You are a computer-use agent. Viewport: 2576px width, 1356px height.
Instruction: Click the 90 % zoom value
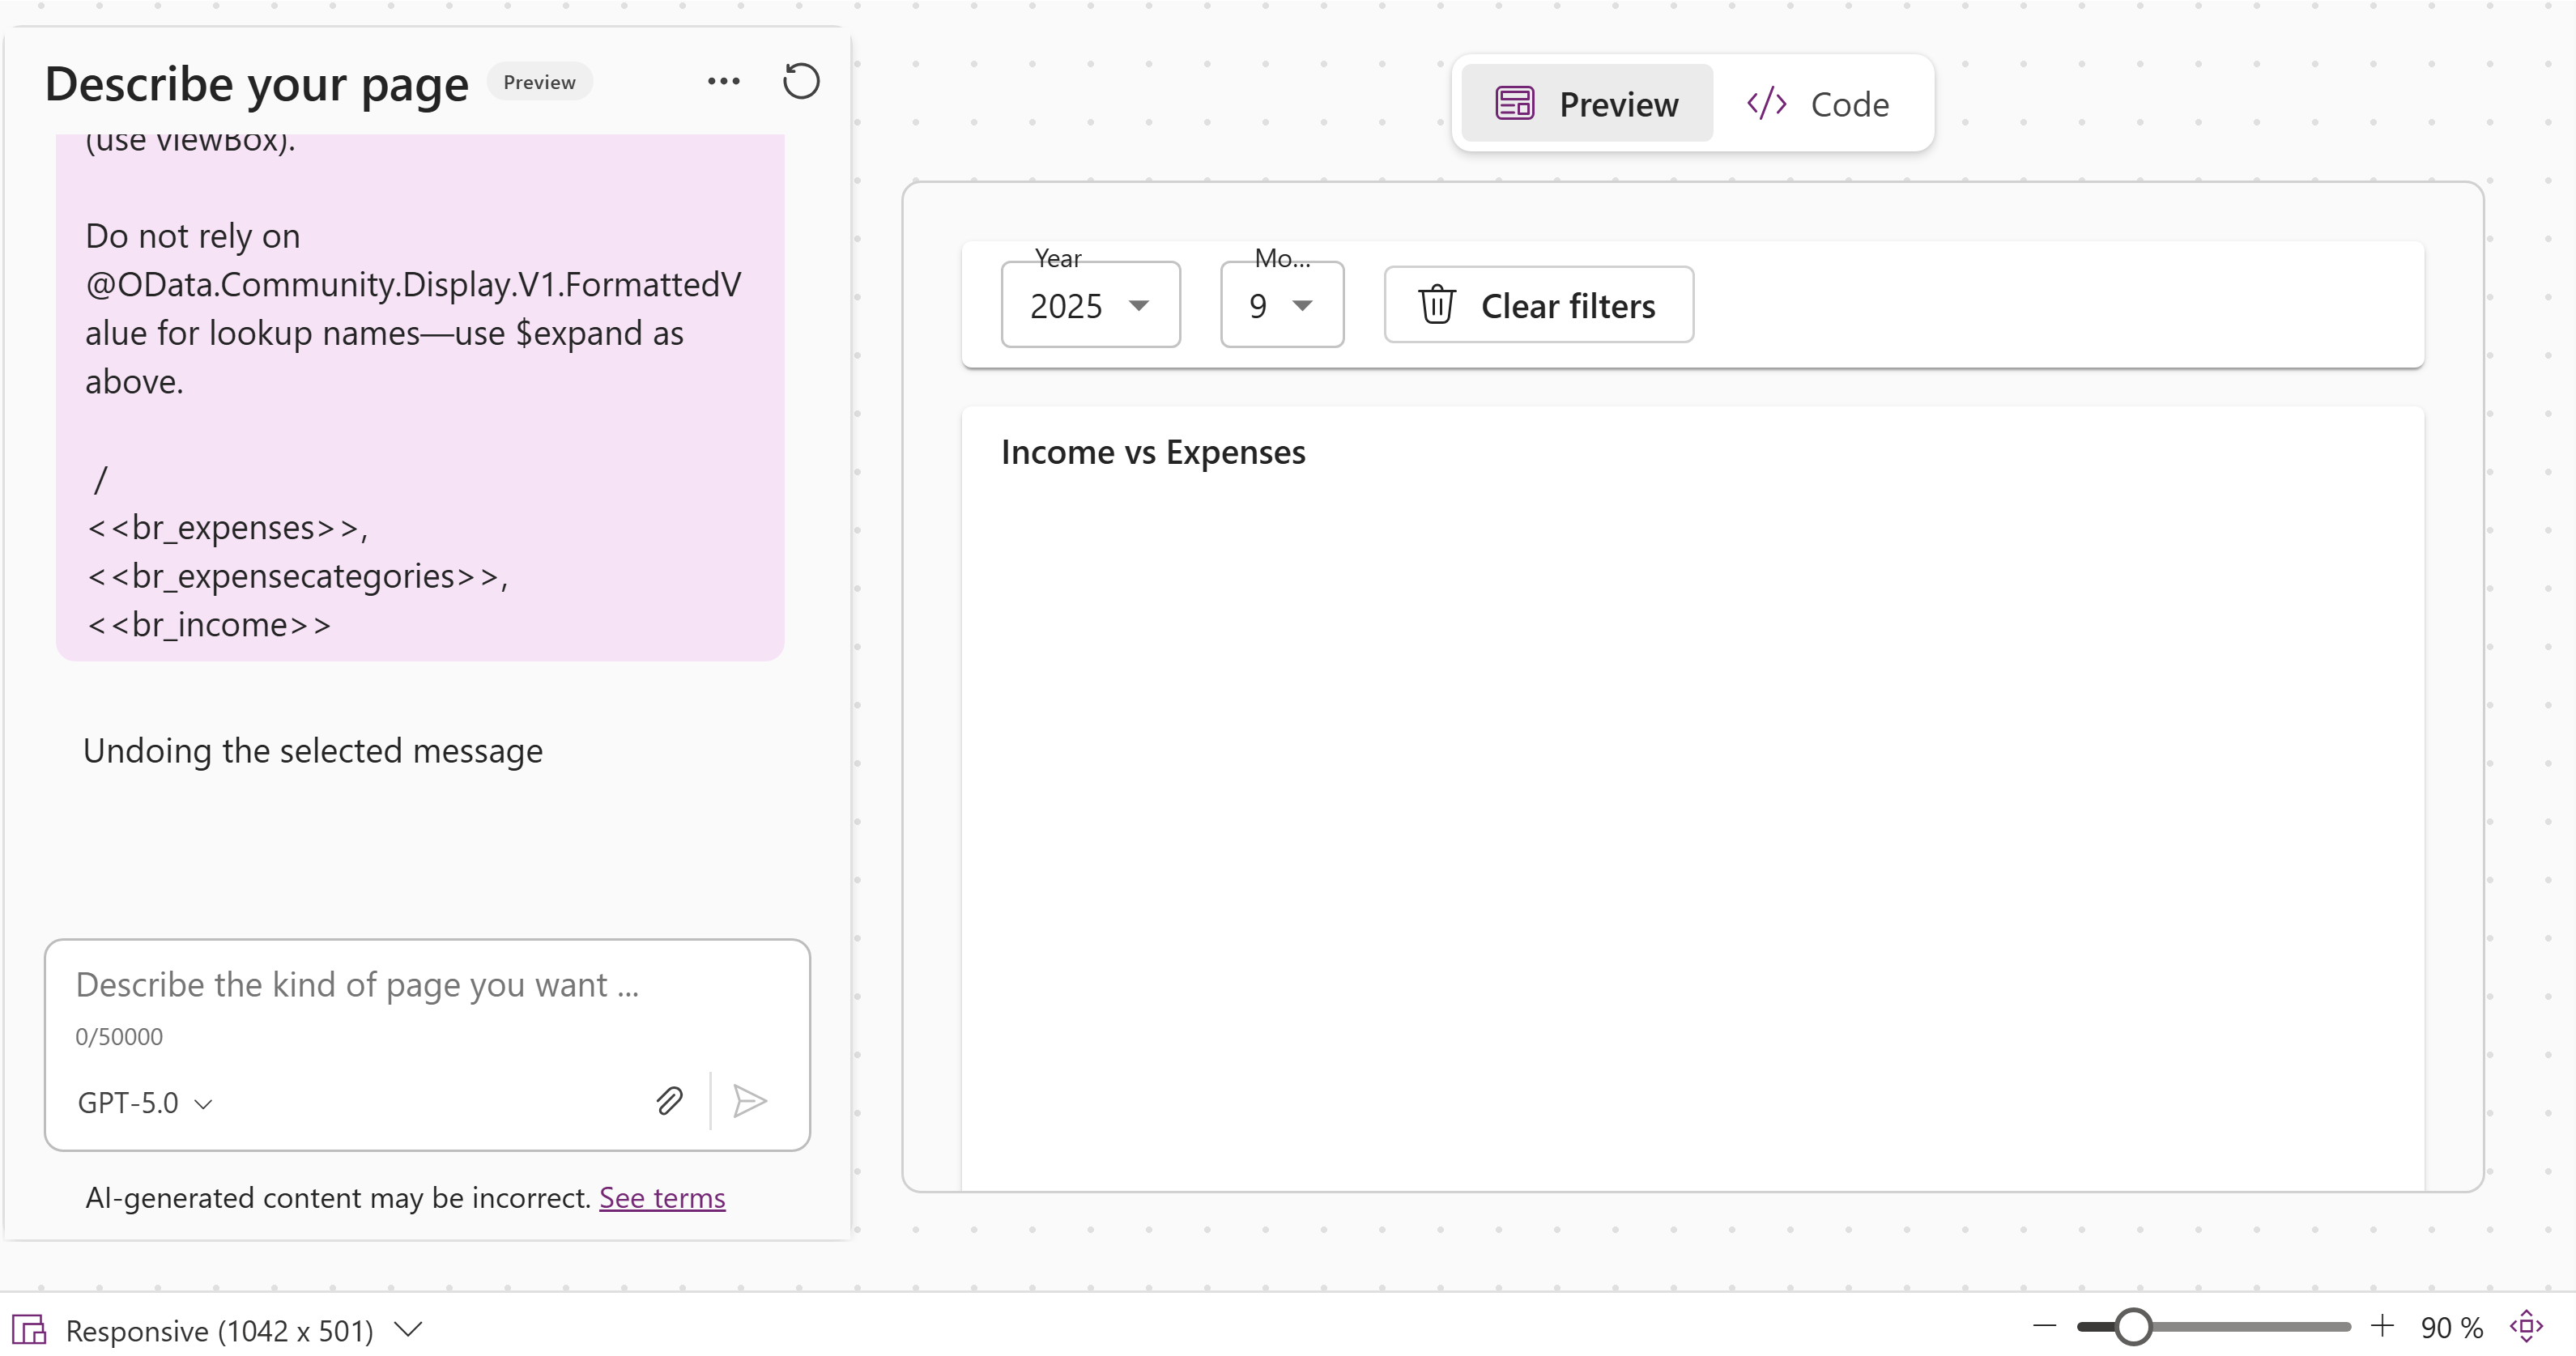click(x=2452, y=1328)
